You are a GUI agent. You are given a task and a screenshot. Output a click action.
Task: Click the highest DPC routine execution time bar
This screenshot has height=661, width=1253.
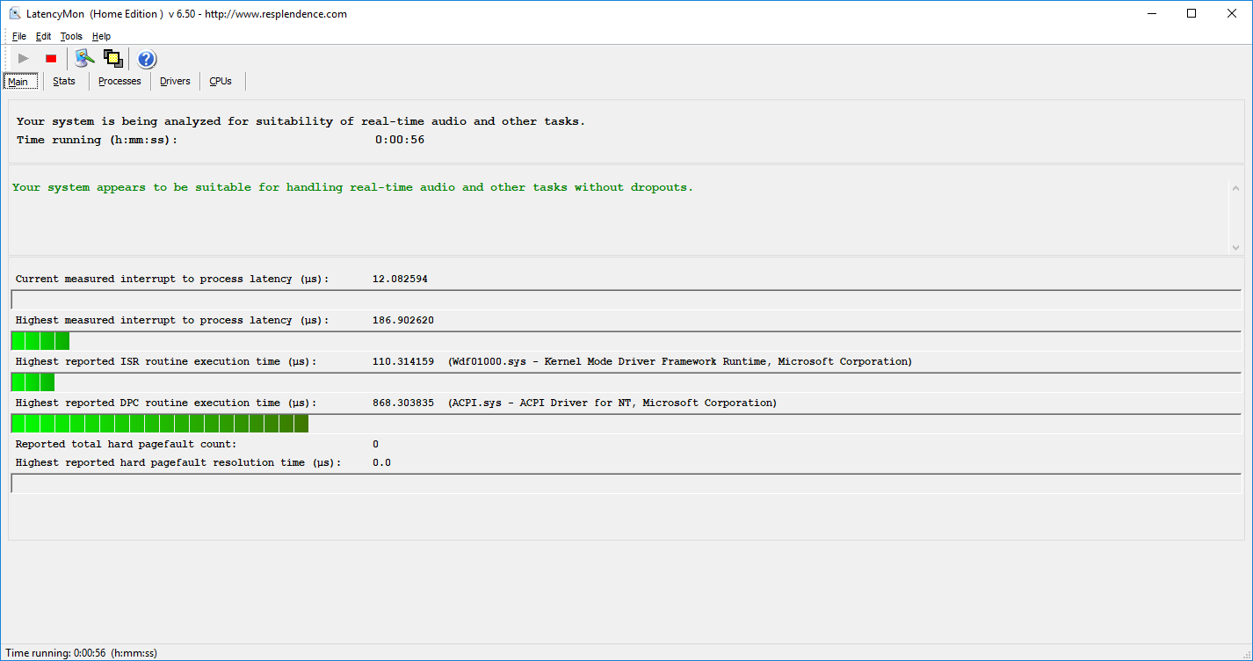coord(160,424)
